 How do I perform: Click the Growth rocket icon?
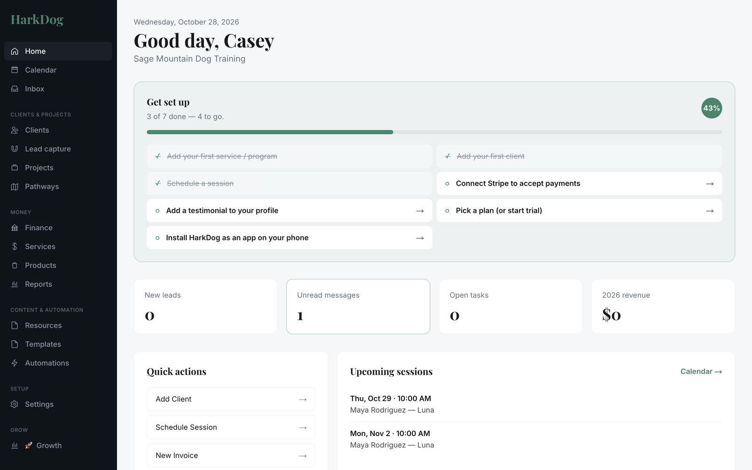[x=29, y=446]
